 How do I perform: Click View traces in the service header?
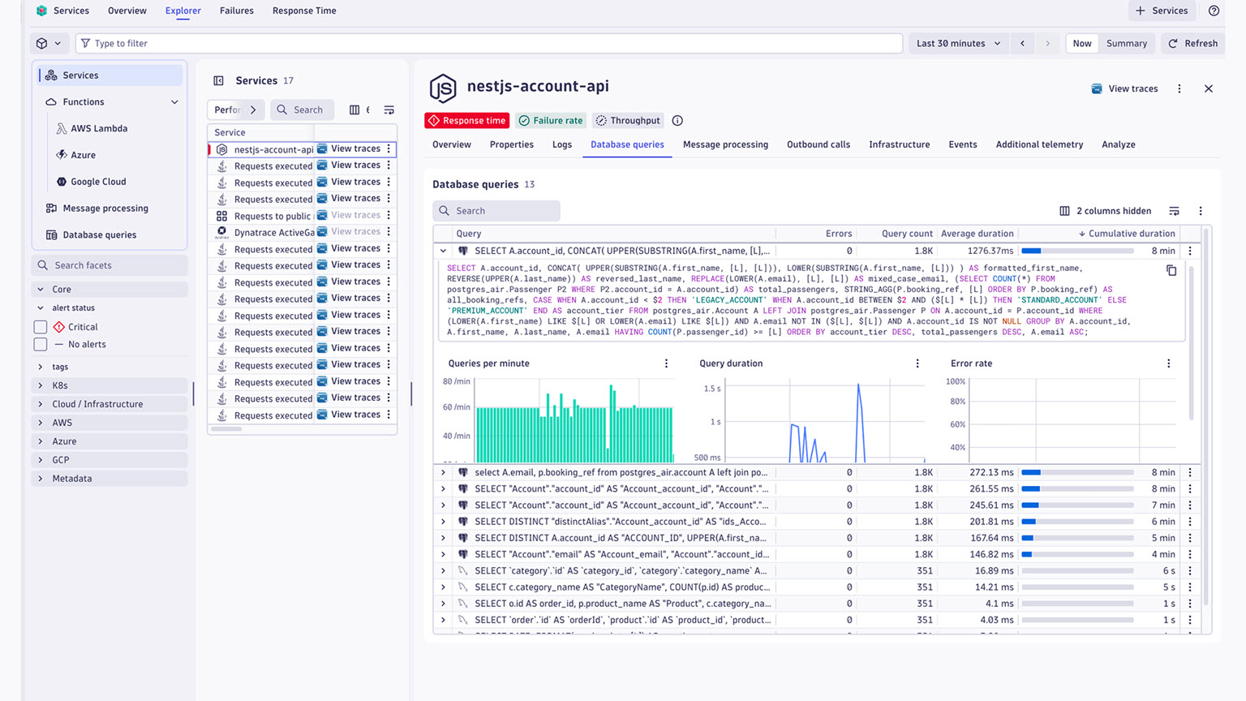click(x=1124, y=88)
